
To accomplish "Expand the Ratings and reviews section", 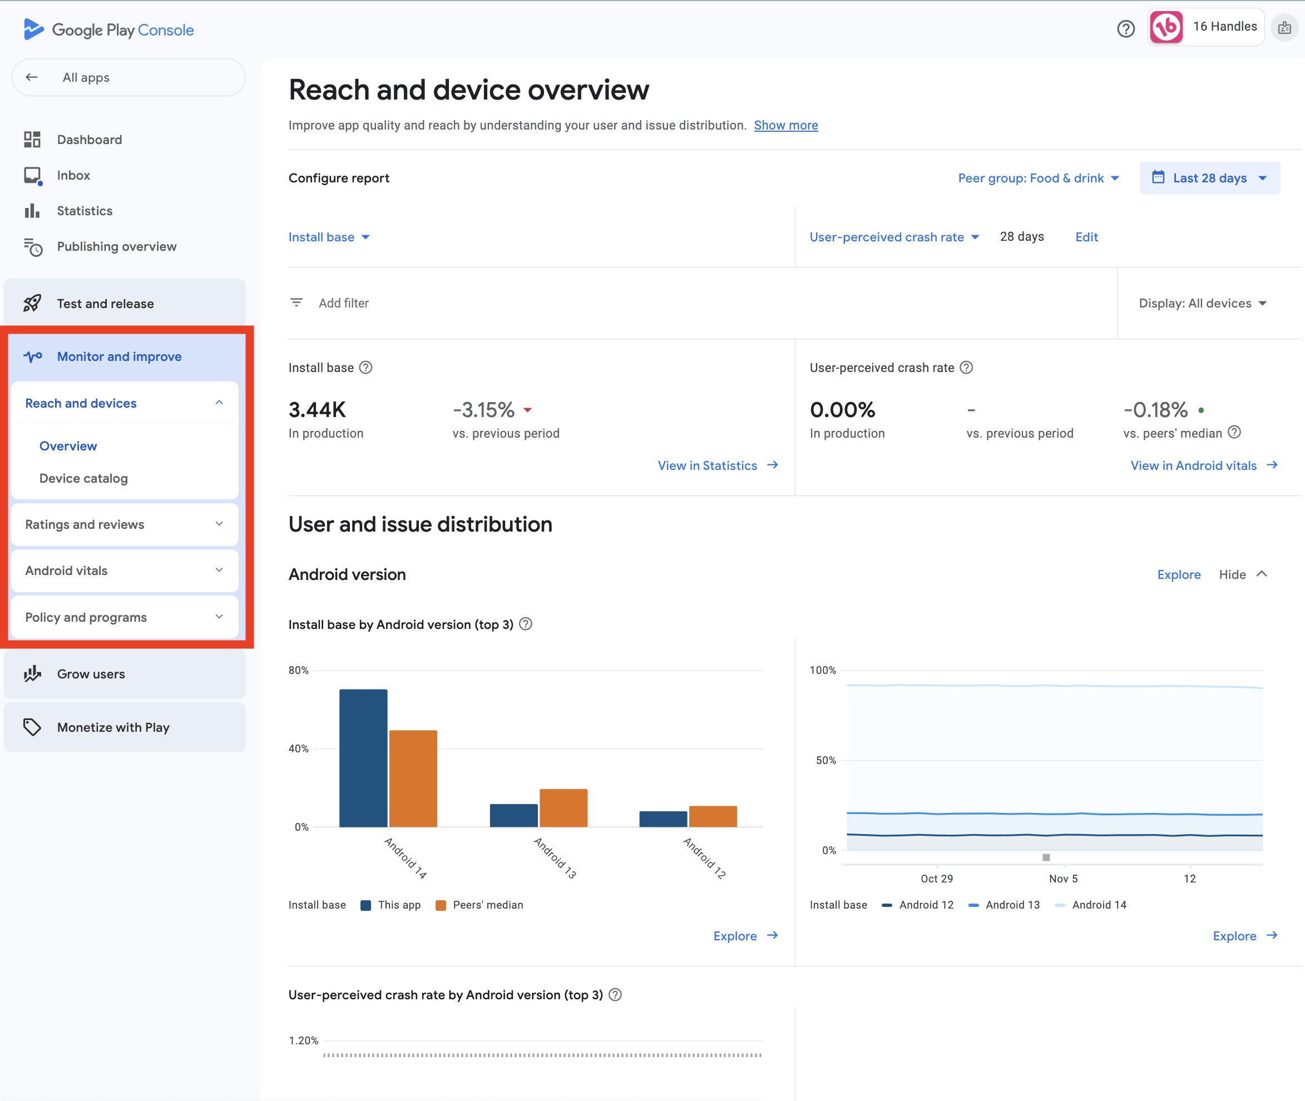I will [x=125, y=524].
